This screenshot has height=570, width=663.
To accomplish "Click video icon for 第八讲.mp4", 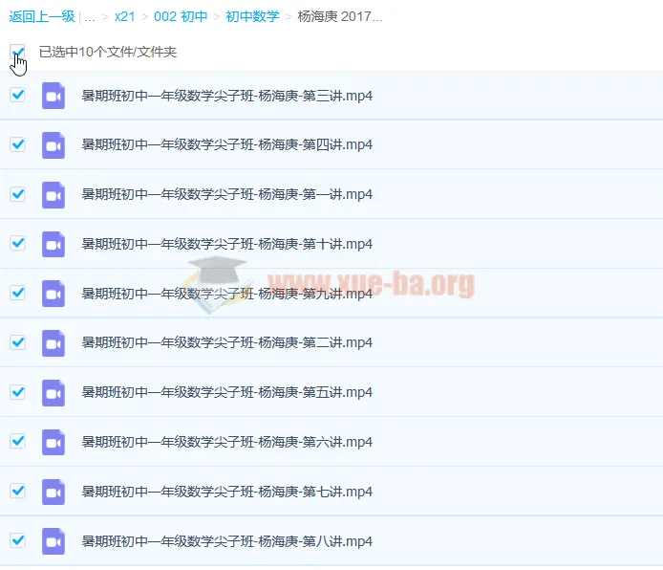I will [53, 541].
